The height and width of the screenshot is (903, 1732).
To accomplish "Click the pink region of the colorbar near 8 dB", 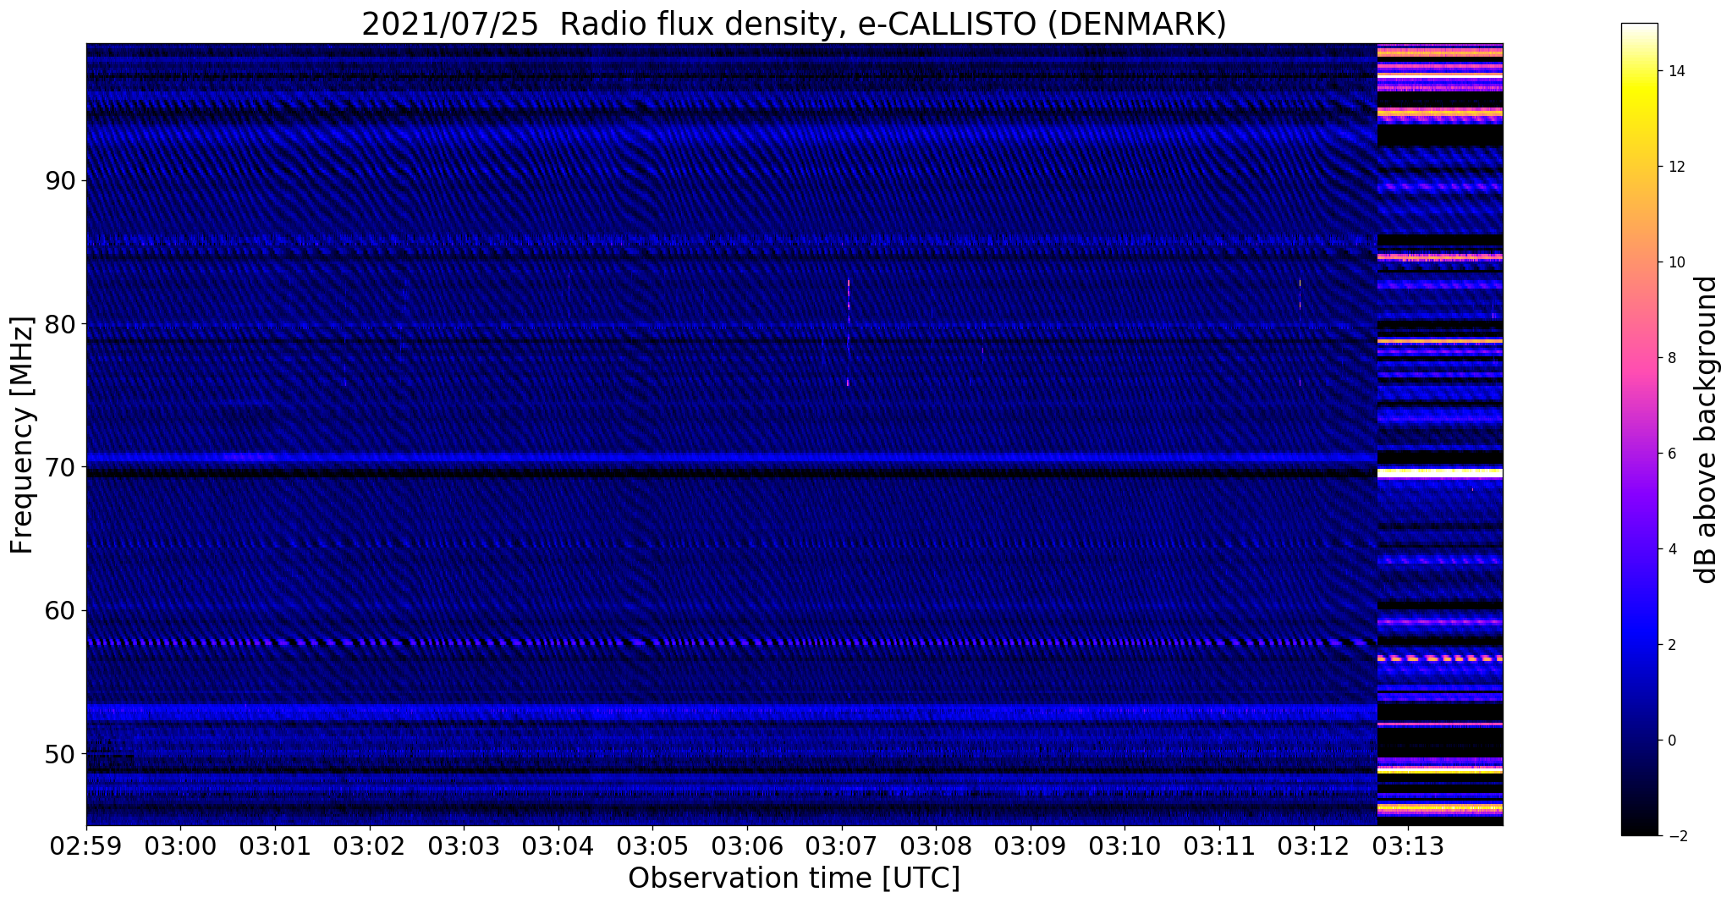I will click(1639, 358).
